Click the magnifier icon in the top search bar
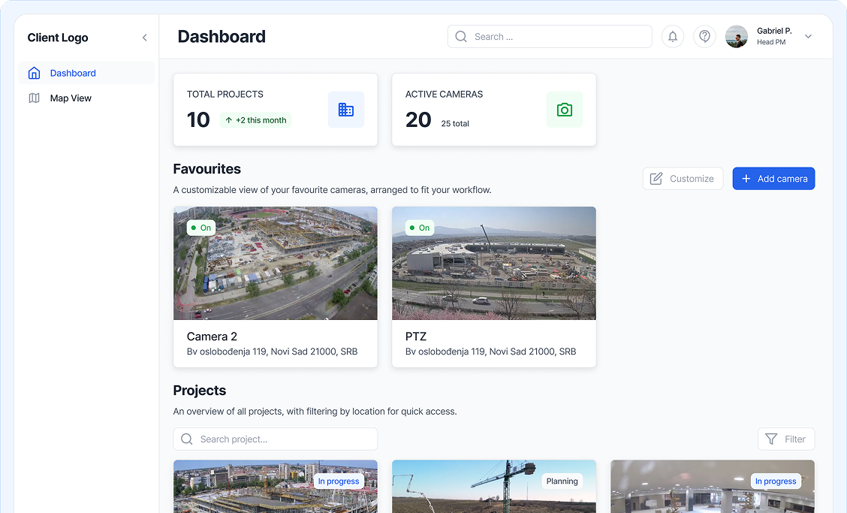Image resolution: width=847 pixels, height=513 pixels. (460, 36)
